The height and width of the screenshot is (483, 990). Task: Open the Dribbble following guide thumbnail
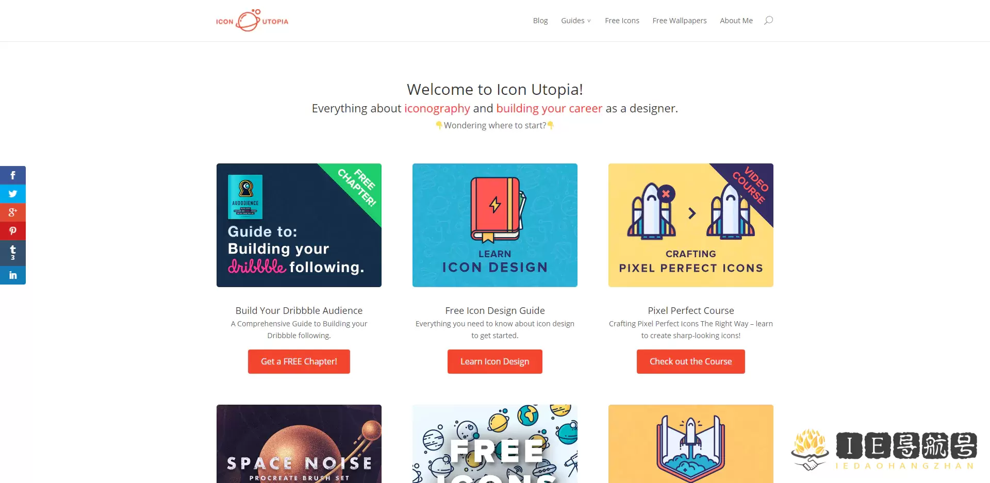point(299,225)
